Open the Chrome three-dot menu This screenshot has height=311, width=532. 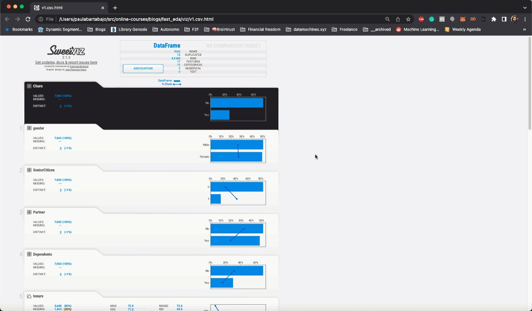pos(525,19)
